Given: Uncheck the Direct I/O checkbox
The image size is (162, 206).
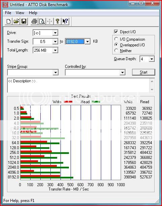Looking at the screenshot, I should click(116, 32).
